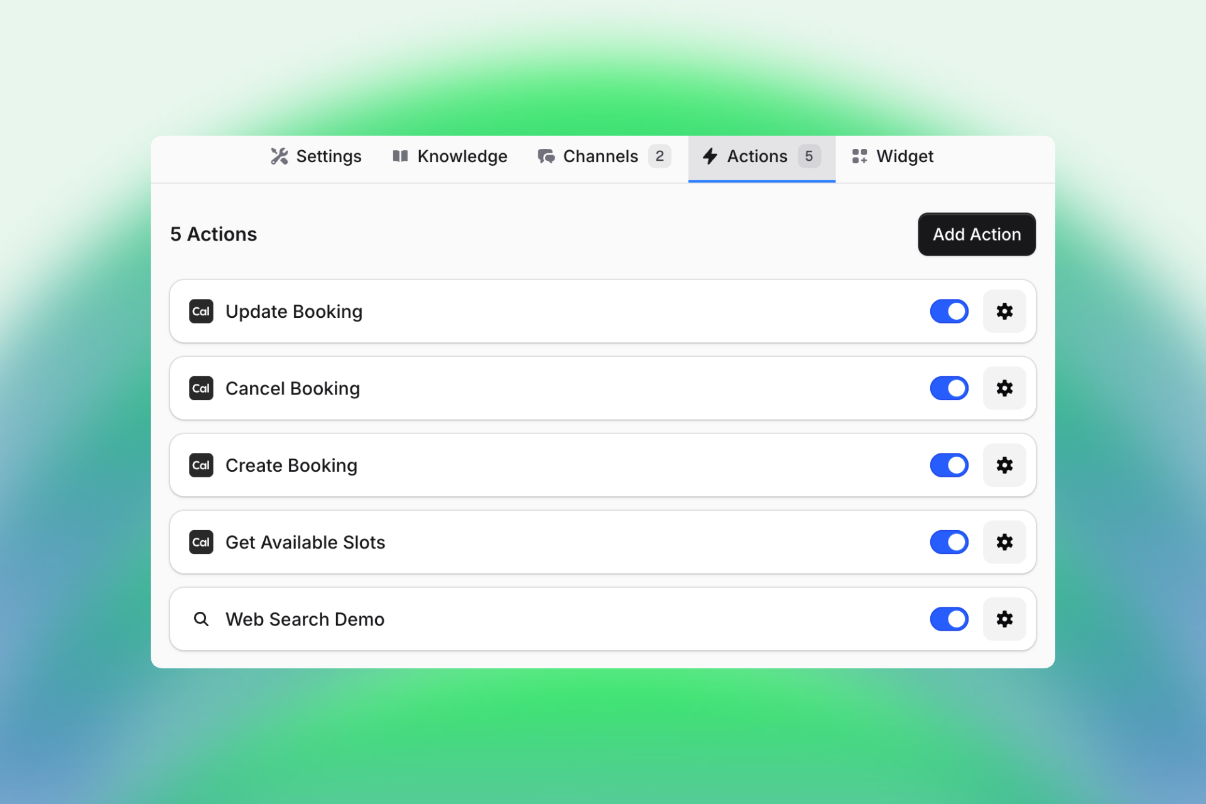This screenshot has height=804, width=1206.
Task: Switch off Get Available Slots
Action: pos(949,542)
